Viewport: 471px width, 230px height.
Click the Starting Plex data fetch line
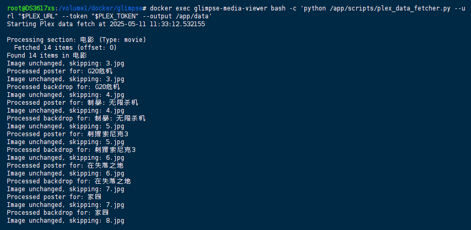coord(106,24)
